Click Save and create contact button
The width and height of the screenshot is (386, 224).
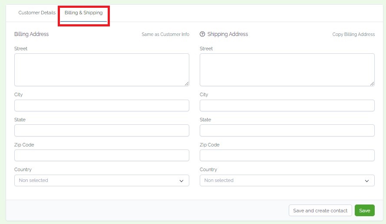320,211
